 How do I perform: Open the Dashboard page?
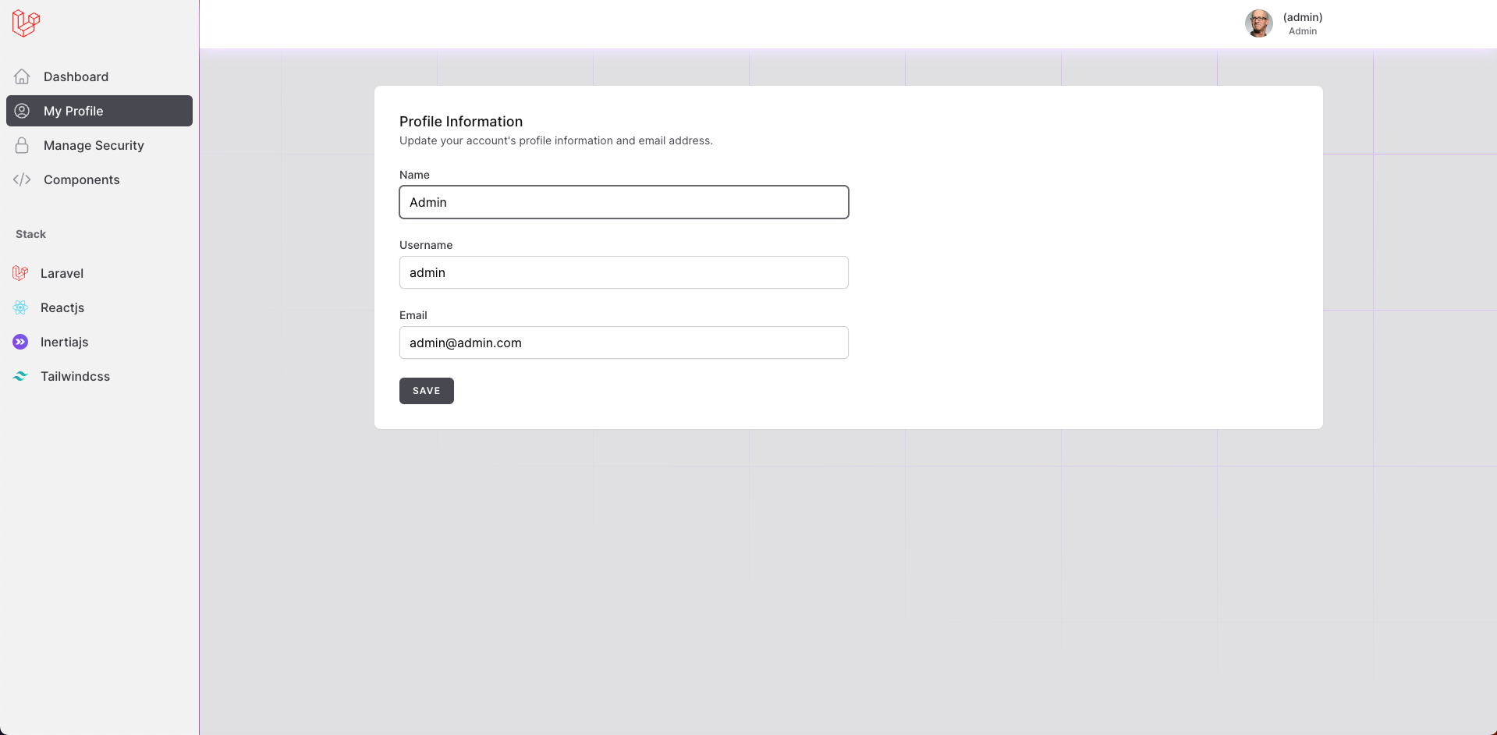[x=76, y=76]
